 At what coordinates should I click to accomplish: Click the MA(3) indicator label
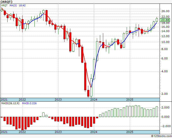[13, 6]
